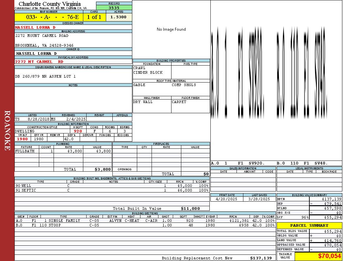
Task: Click floor finish CARPET
Action: (x=179, y=102)
